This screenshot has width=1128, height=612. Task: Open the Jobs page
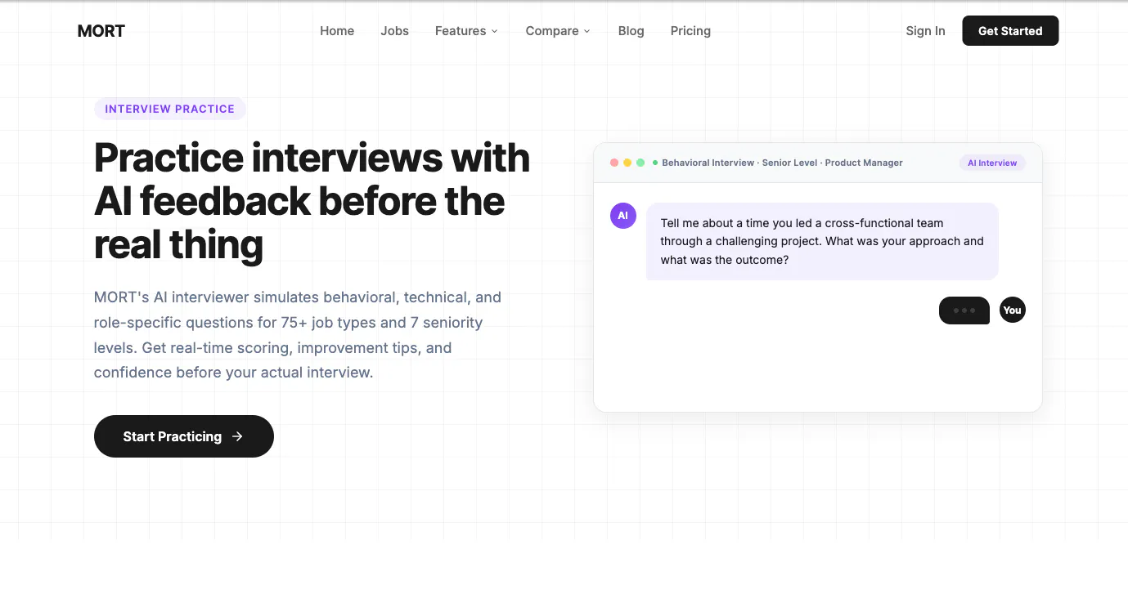point(394,31)
